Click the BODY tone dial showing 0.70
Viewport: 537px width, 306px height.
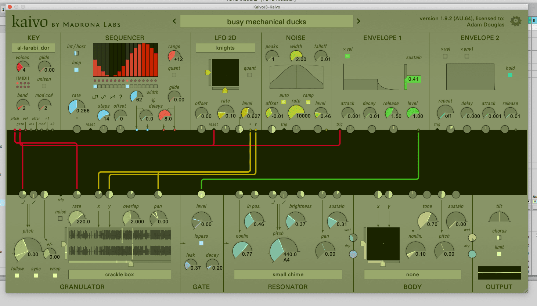point(427,221)
